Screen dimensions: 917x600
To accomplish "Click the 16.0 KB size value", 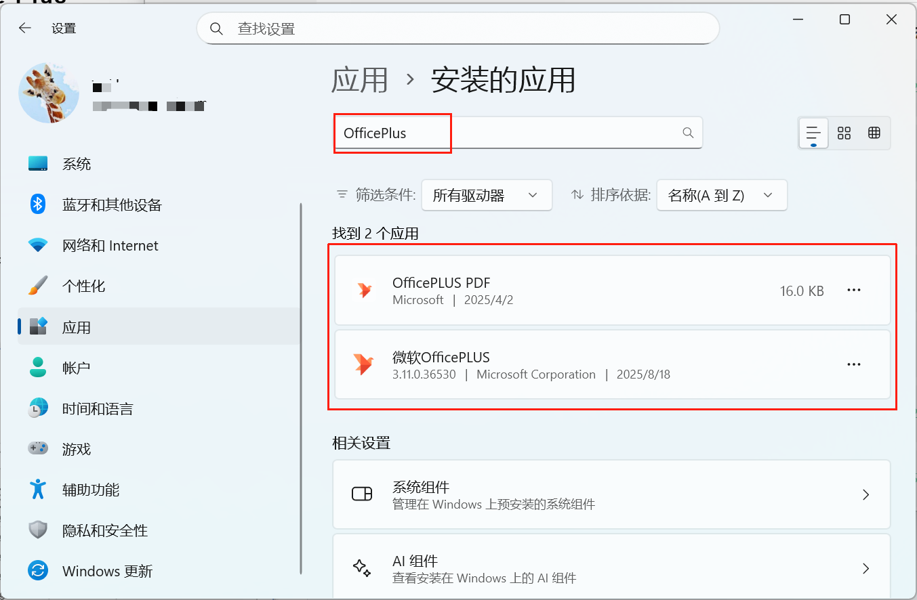I will point(802,291).
